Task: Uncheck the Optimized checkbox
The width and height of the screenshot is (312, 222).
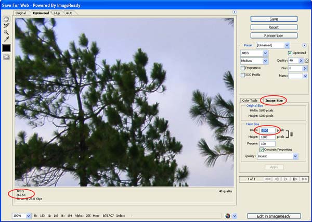Action: coord(290,53)
